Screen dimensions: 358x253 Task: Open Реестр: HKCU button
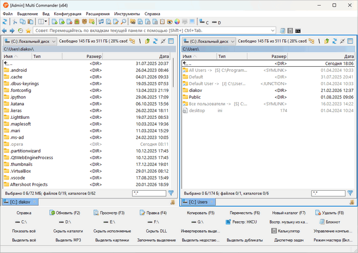pos(241,222)
